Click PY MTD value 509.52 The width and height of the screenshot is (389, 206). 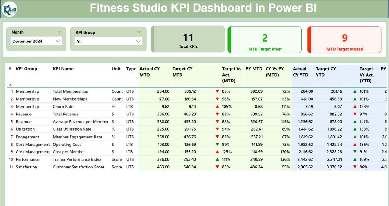coord(256,114)
